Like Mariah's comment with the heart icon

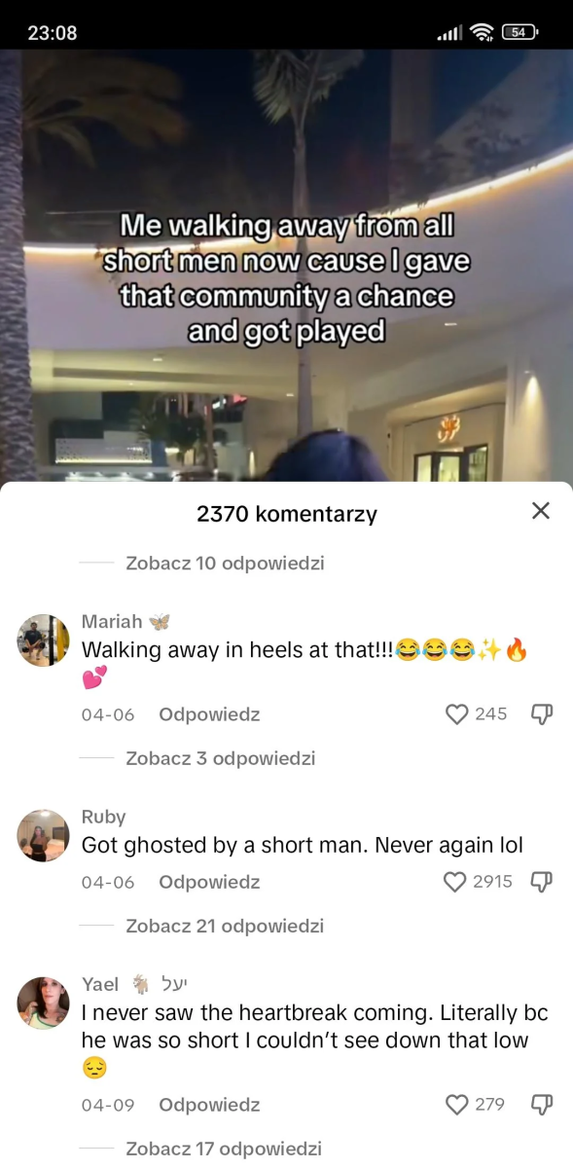coord(456,714)
